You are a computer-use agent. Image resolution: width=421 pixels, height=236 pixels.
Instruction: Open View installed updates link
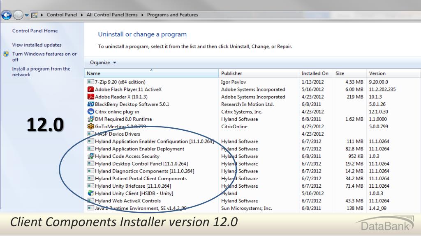click(37, 45)
